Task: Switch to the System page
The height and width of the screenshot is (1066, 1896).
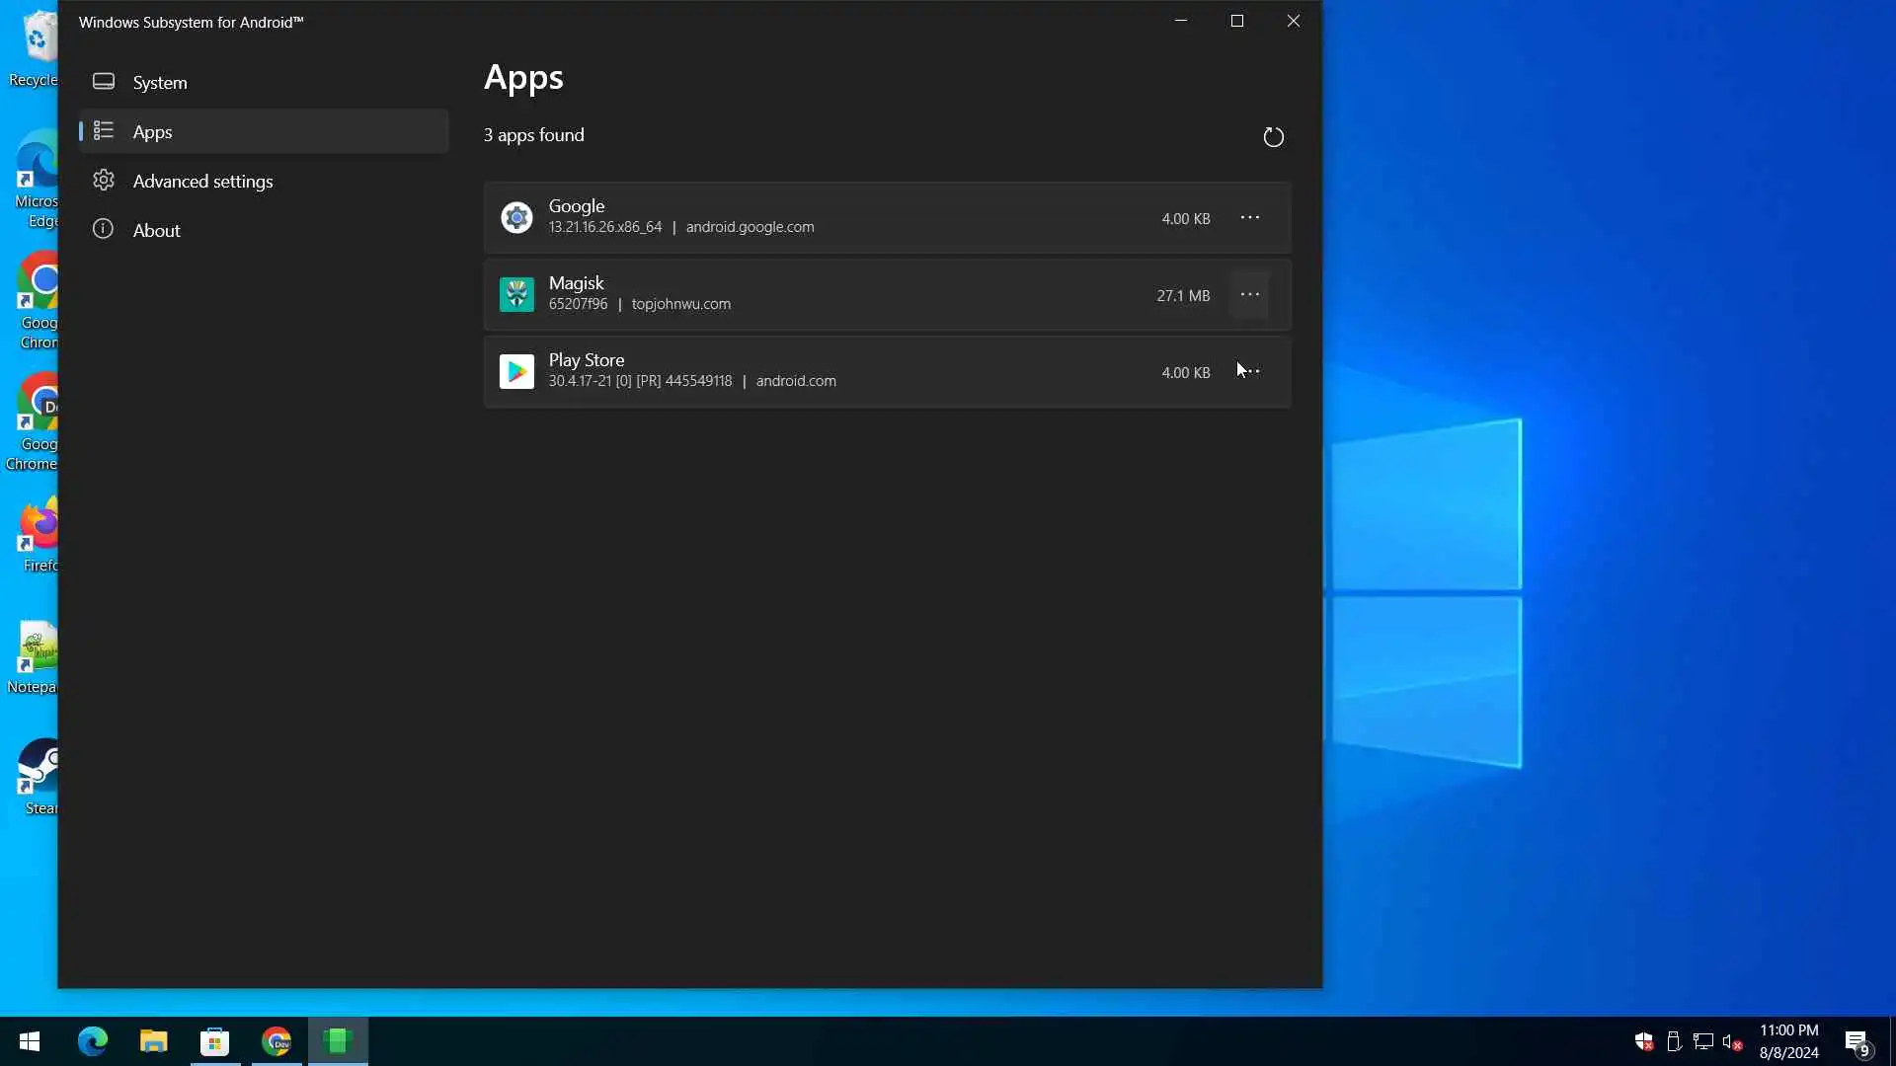Action: (160, 82)
